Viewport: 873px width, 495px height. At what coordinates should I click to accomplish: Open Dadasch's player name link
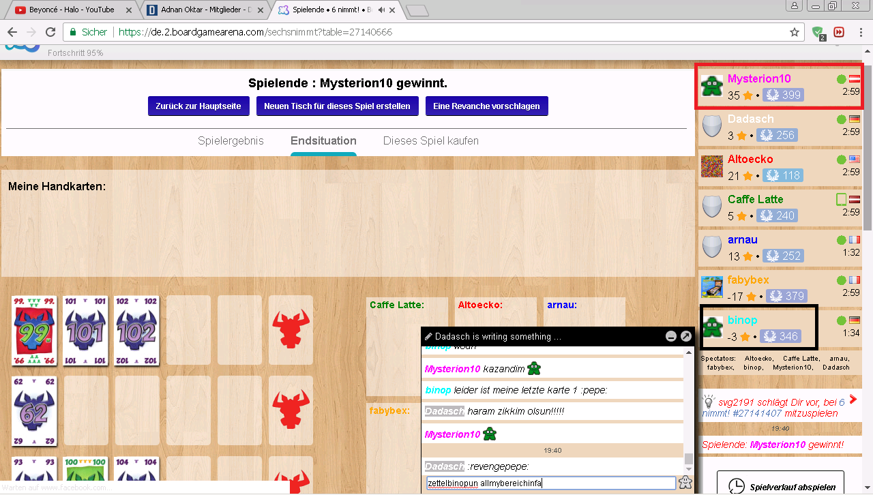click(x=751, y=119)
